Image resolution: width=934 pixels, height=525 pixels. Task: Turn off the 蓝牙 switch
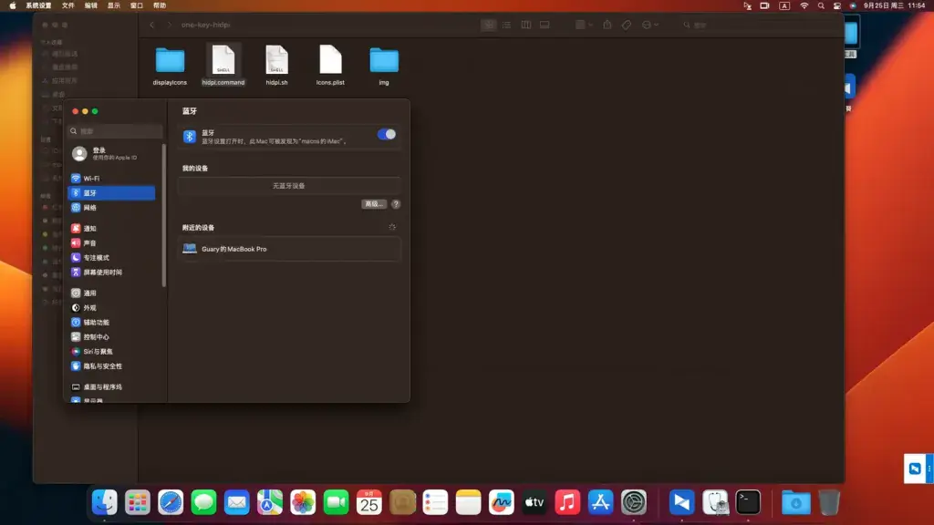pos(387,135)
